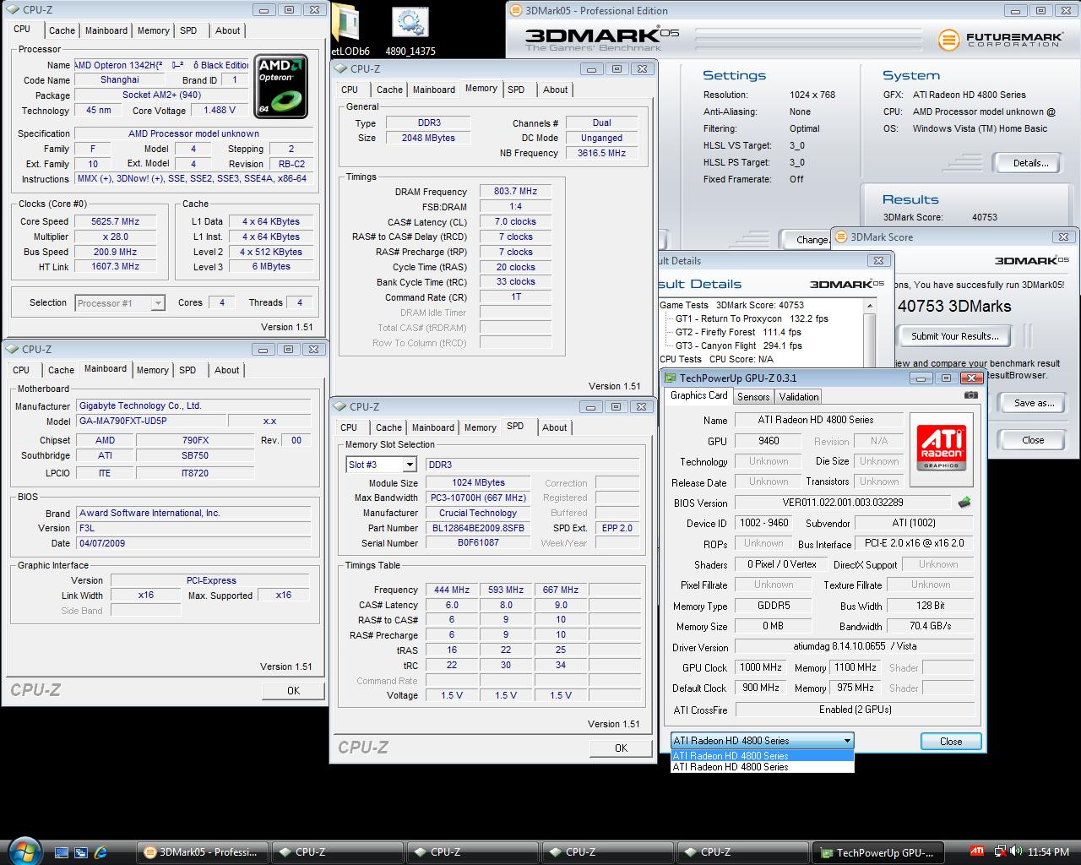Switch to the Sensors tab in GPU-Z
Viewport: 1081px width, 865px height.
click(x=753, y=396)
